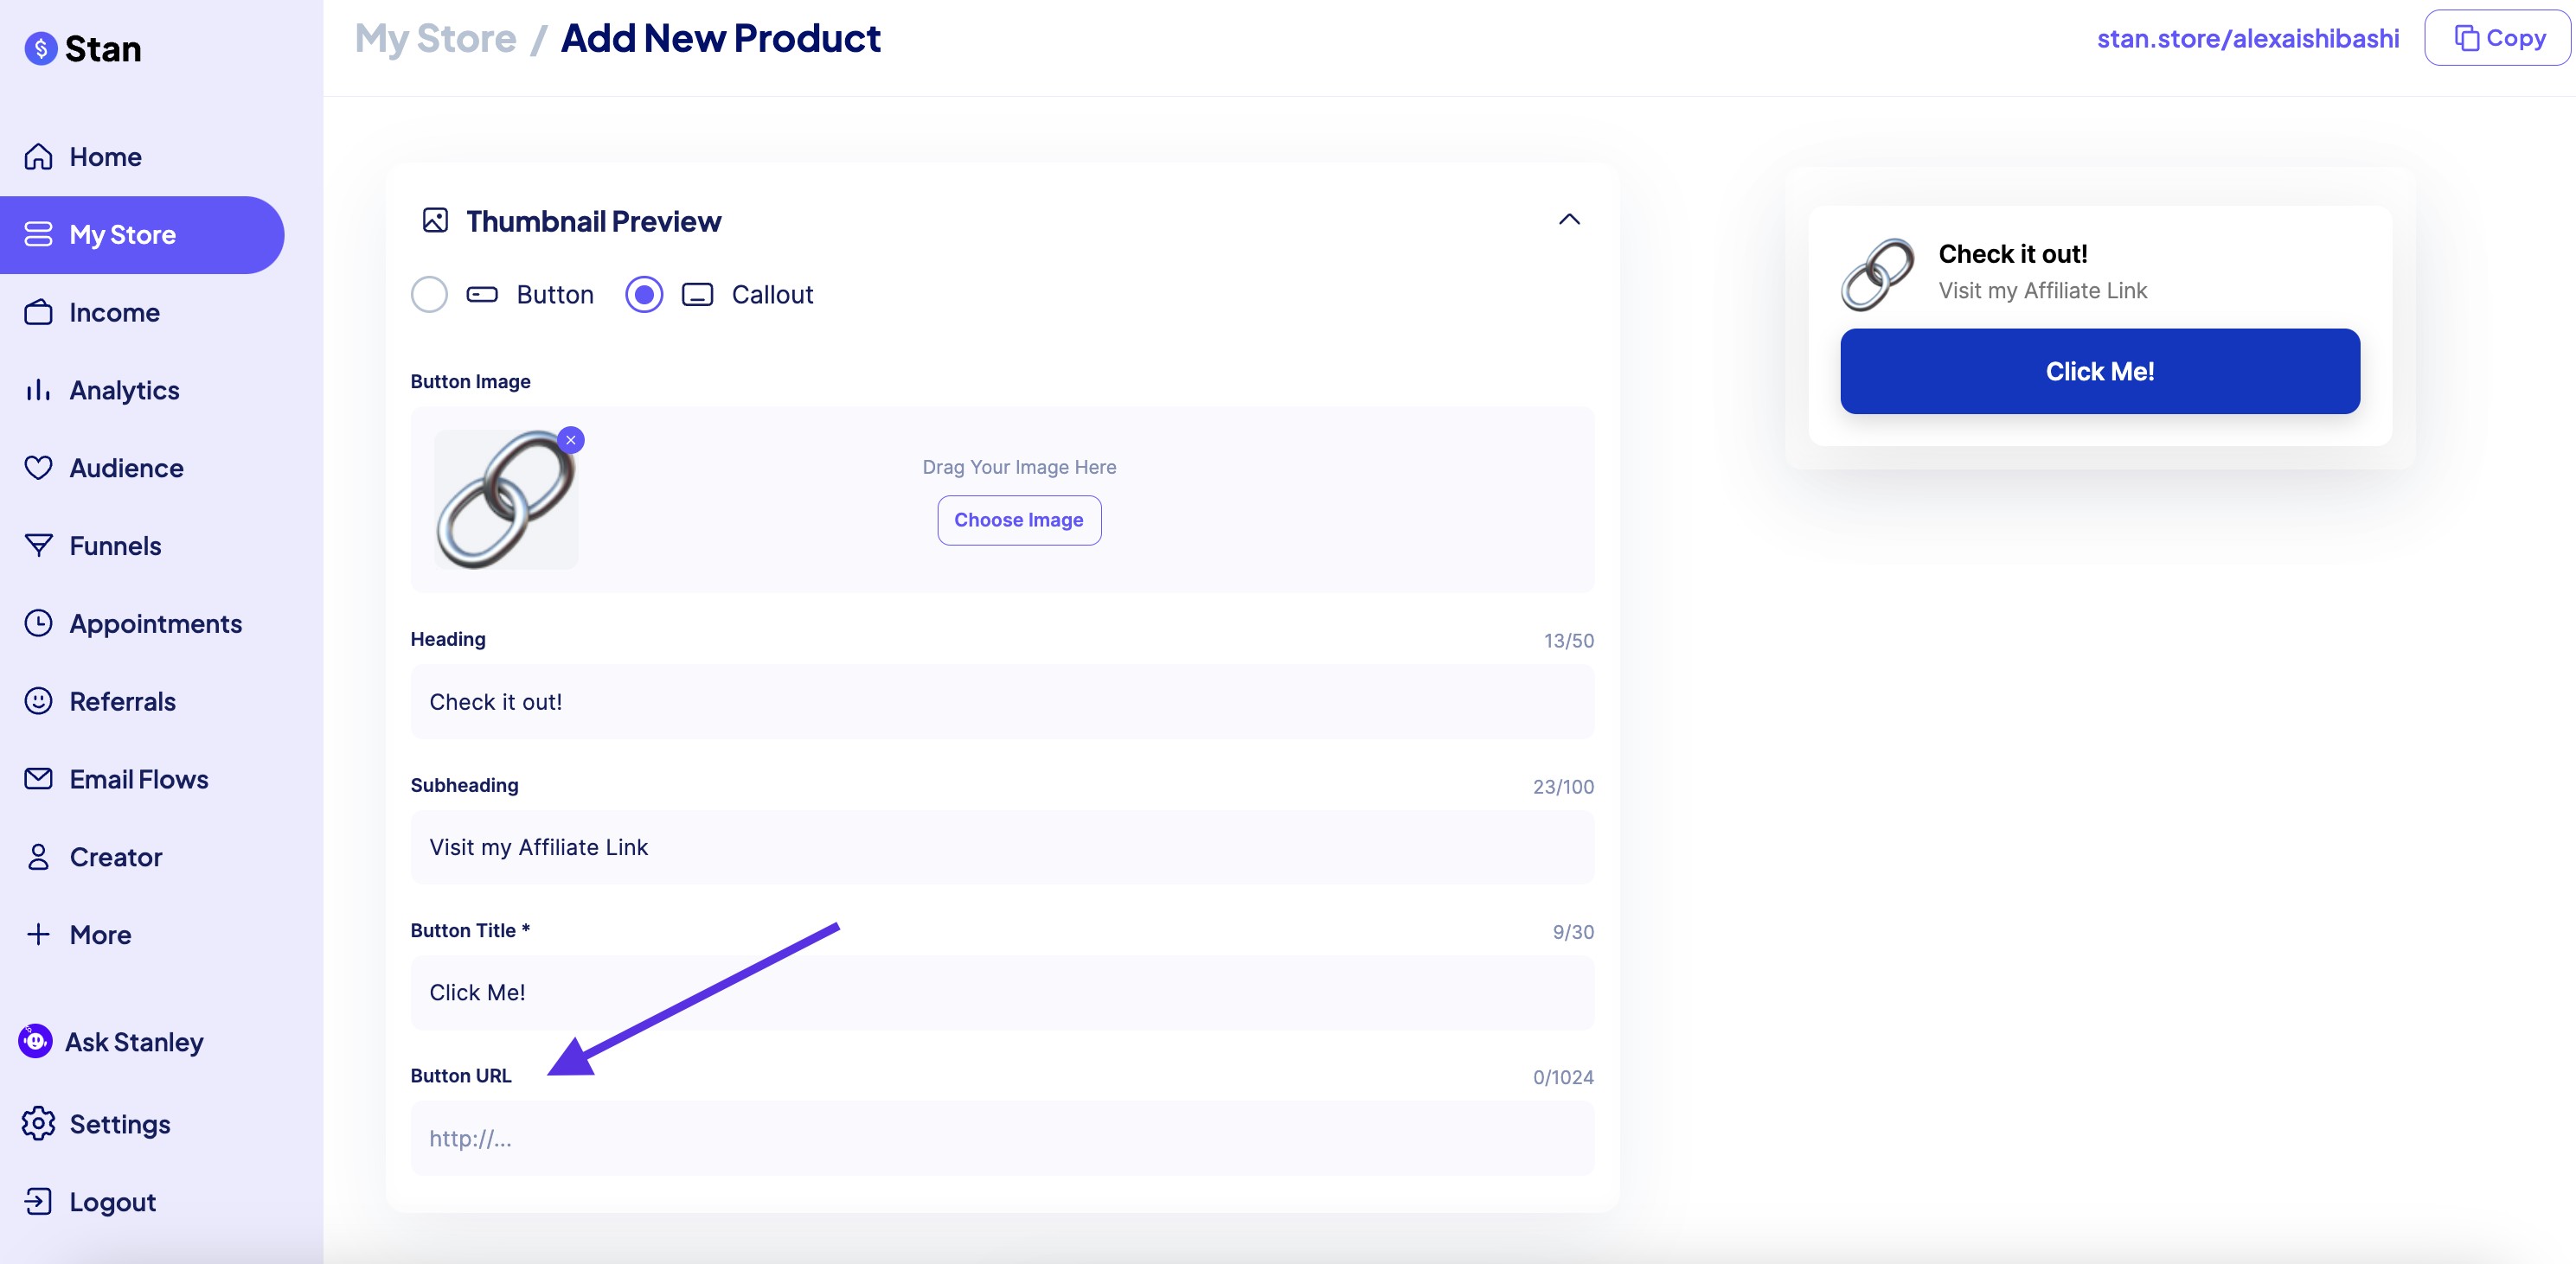Click the Choose Image button
Screen dimensions: 2576x1264
pos(1019,520)
